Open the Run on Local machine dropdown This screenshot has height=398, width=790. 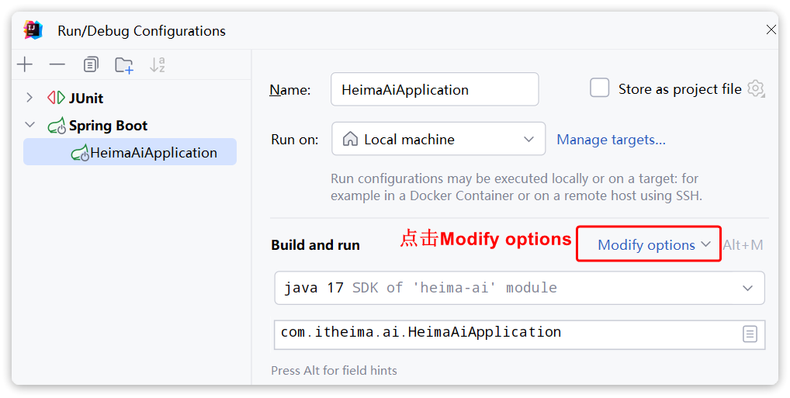[438, 140]
